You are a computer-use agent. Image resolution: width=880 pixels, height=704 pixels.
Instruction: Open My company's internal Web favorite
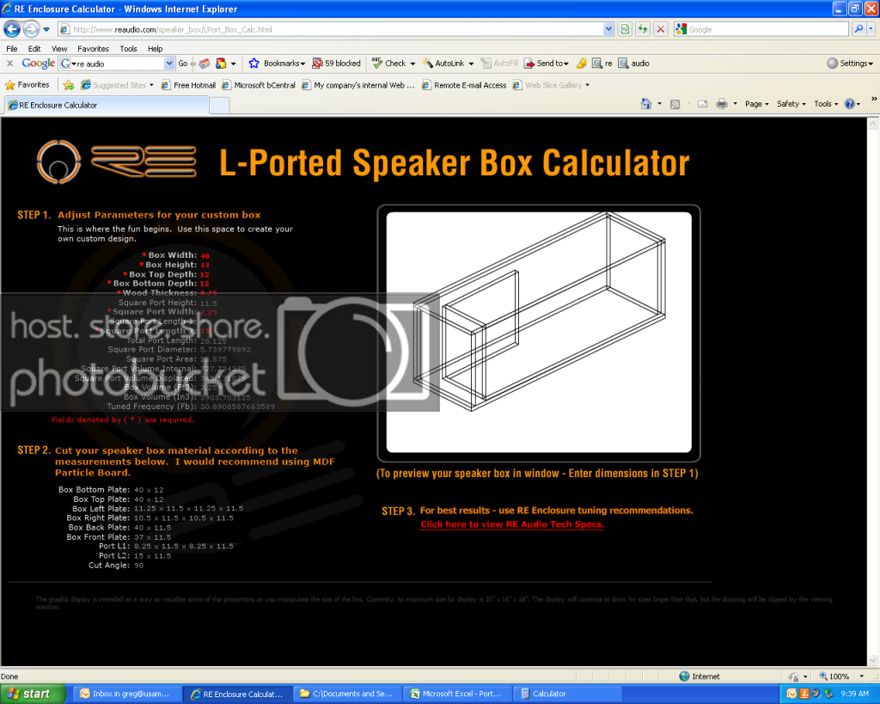click(358, 85)
